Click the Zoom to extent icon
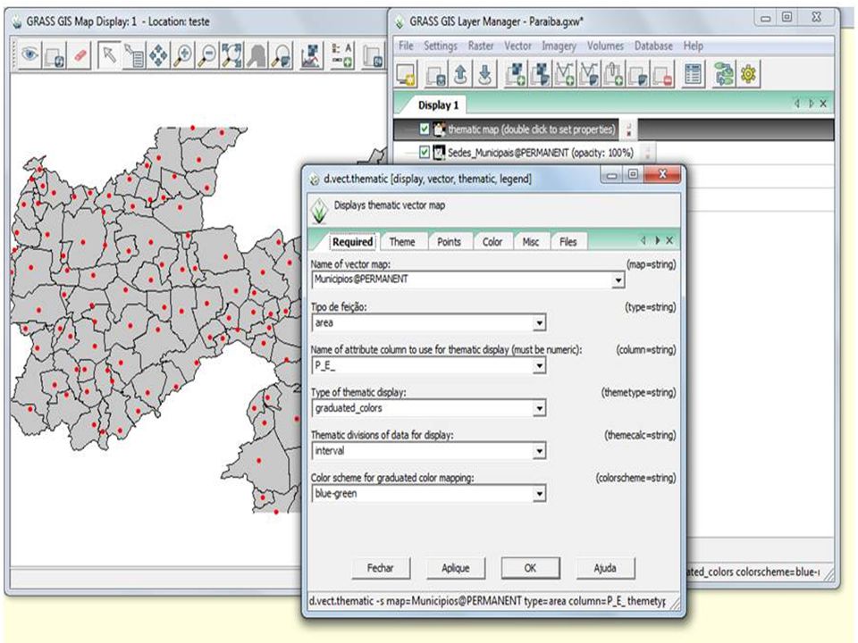 click(231, 56)
